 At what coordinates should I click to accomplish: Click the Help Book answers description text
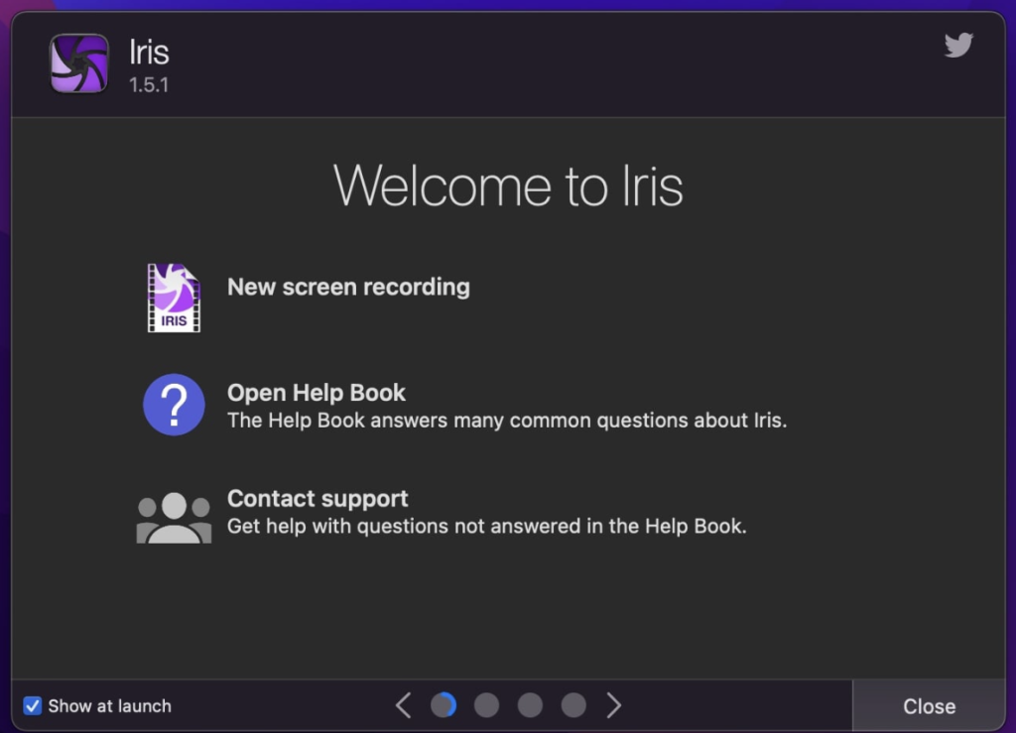coord(507,421)
